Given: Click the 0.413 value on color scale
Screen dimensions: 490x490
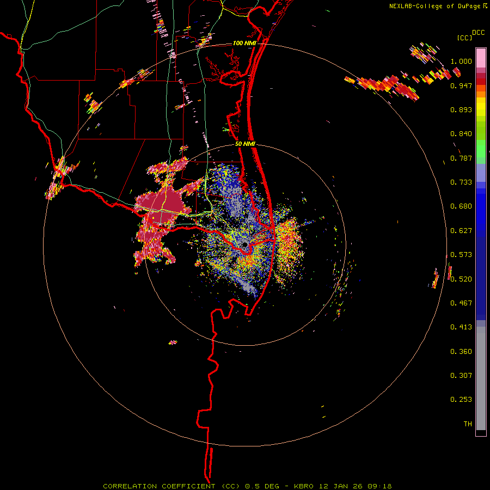Looking at the screenshot, I should point(461,327).
